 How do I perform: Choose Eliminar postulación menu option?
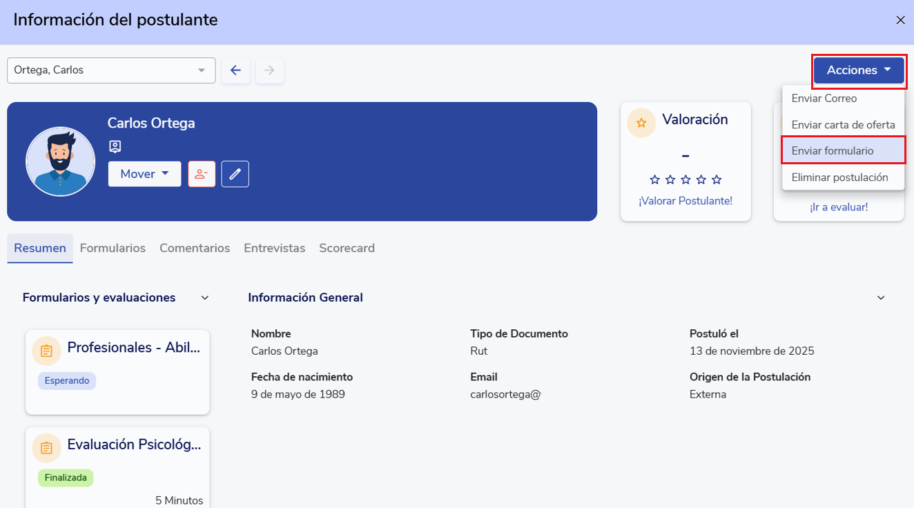coord(839,177)
